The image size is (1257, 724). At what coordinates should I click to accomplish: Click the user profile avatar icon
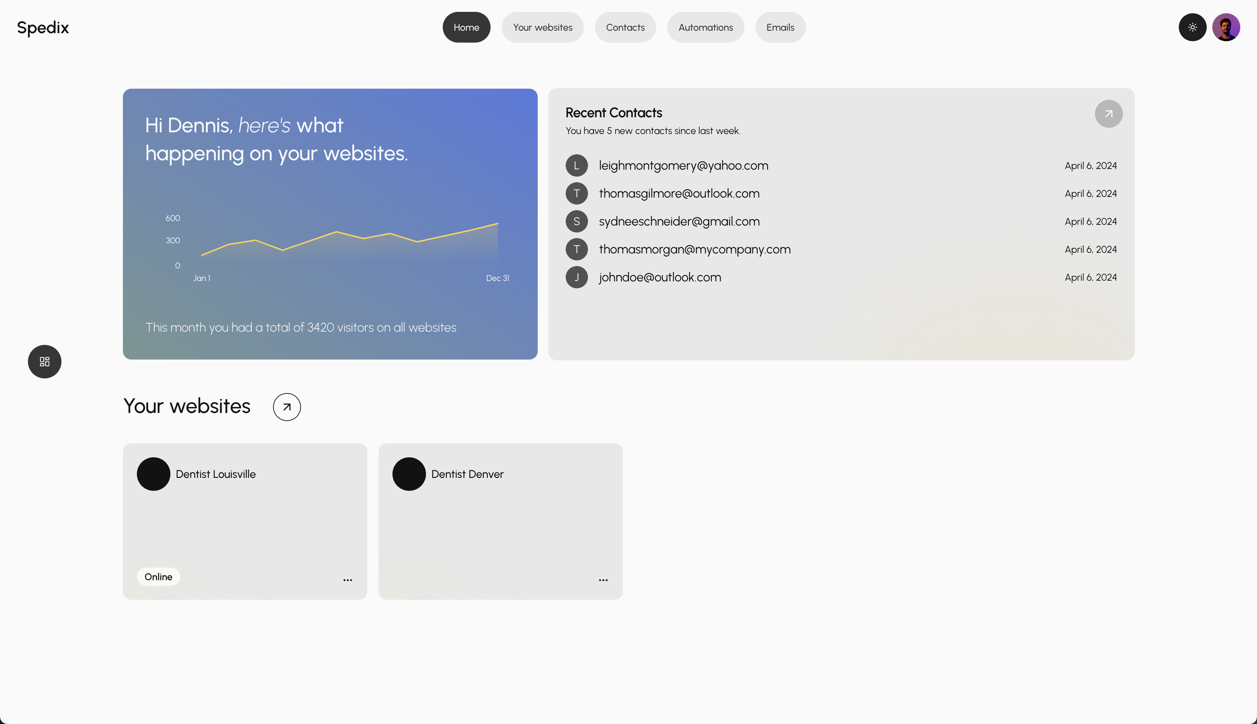1227,27
